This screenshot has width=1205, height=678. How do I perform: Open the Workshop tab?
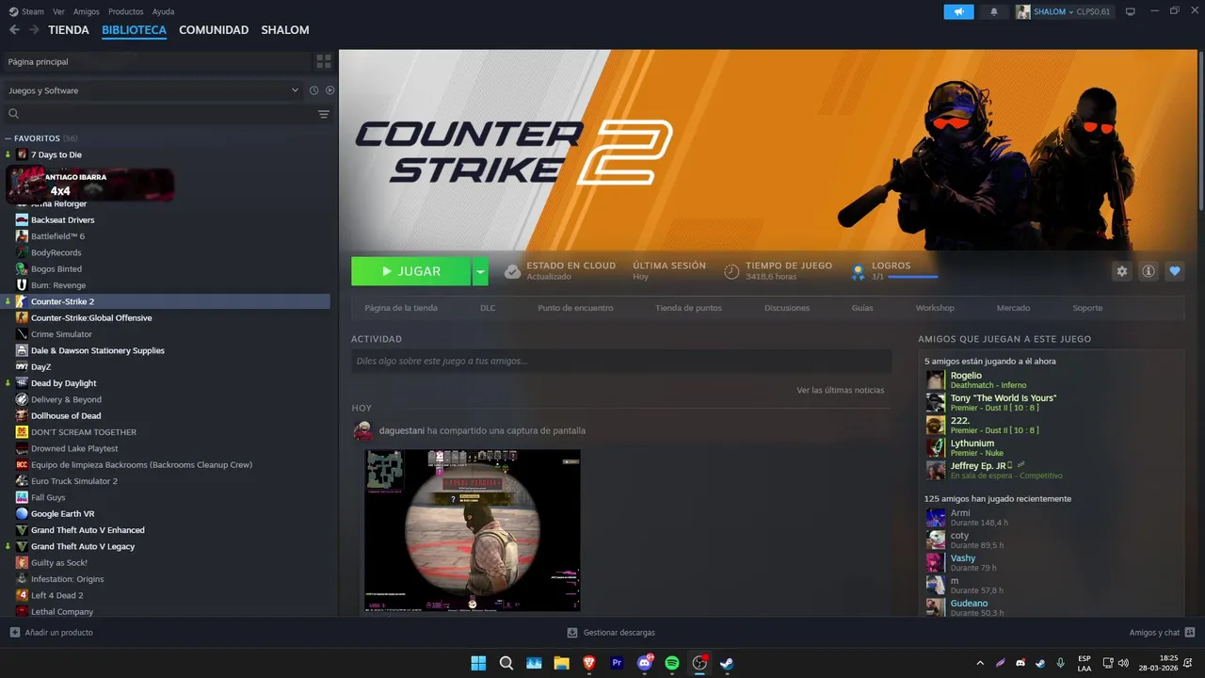point(935,308)
